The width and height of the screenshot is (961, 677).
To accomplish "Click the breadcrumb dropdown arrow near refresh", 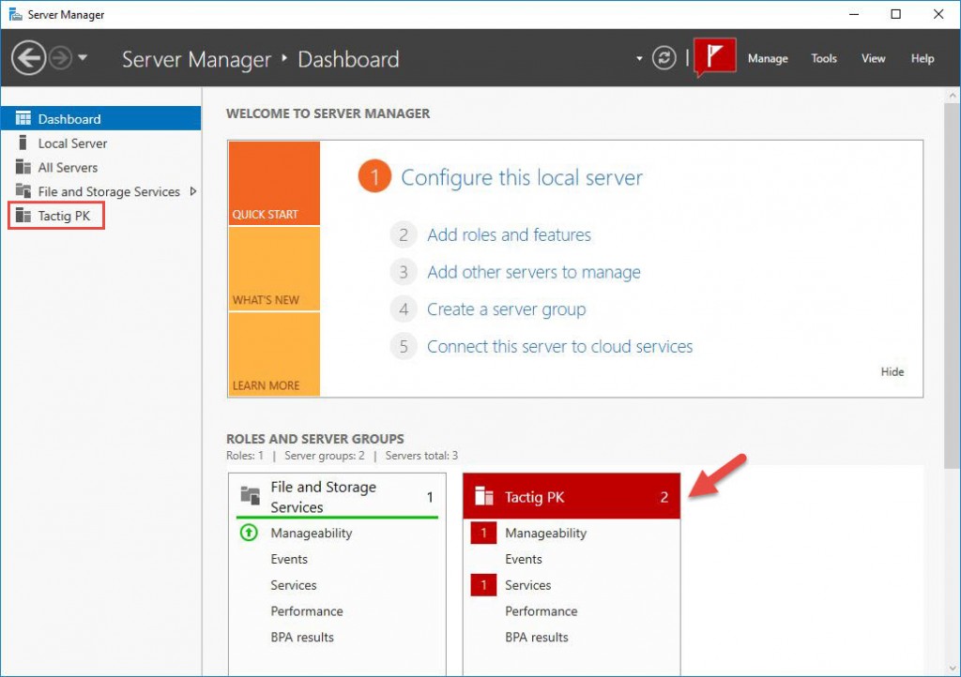I will tap(640, 57).
